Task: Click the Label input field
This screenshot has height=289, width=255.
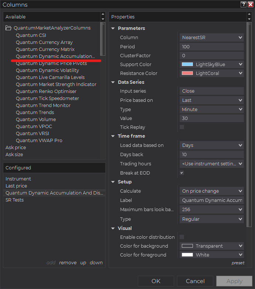Action: (212, 200)
